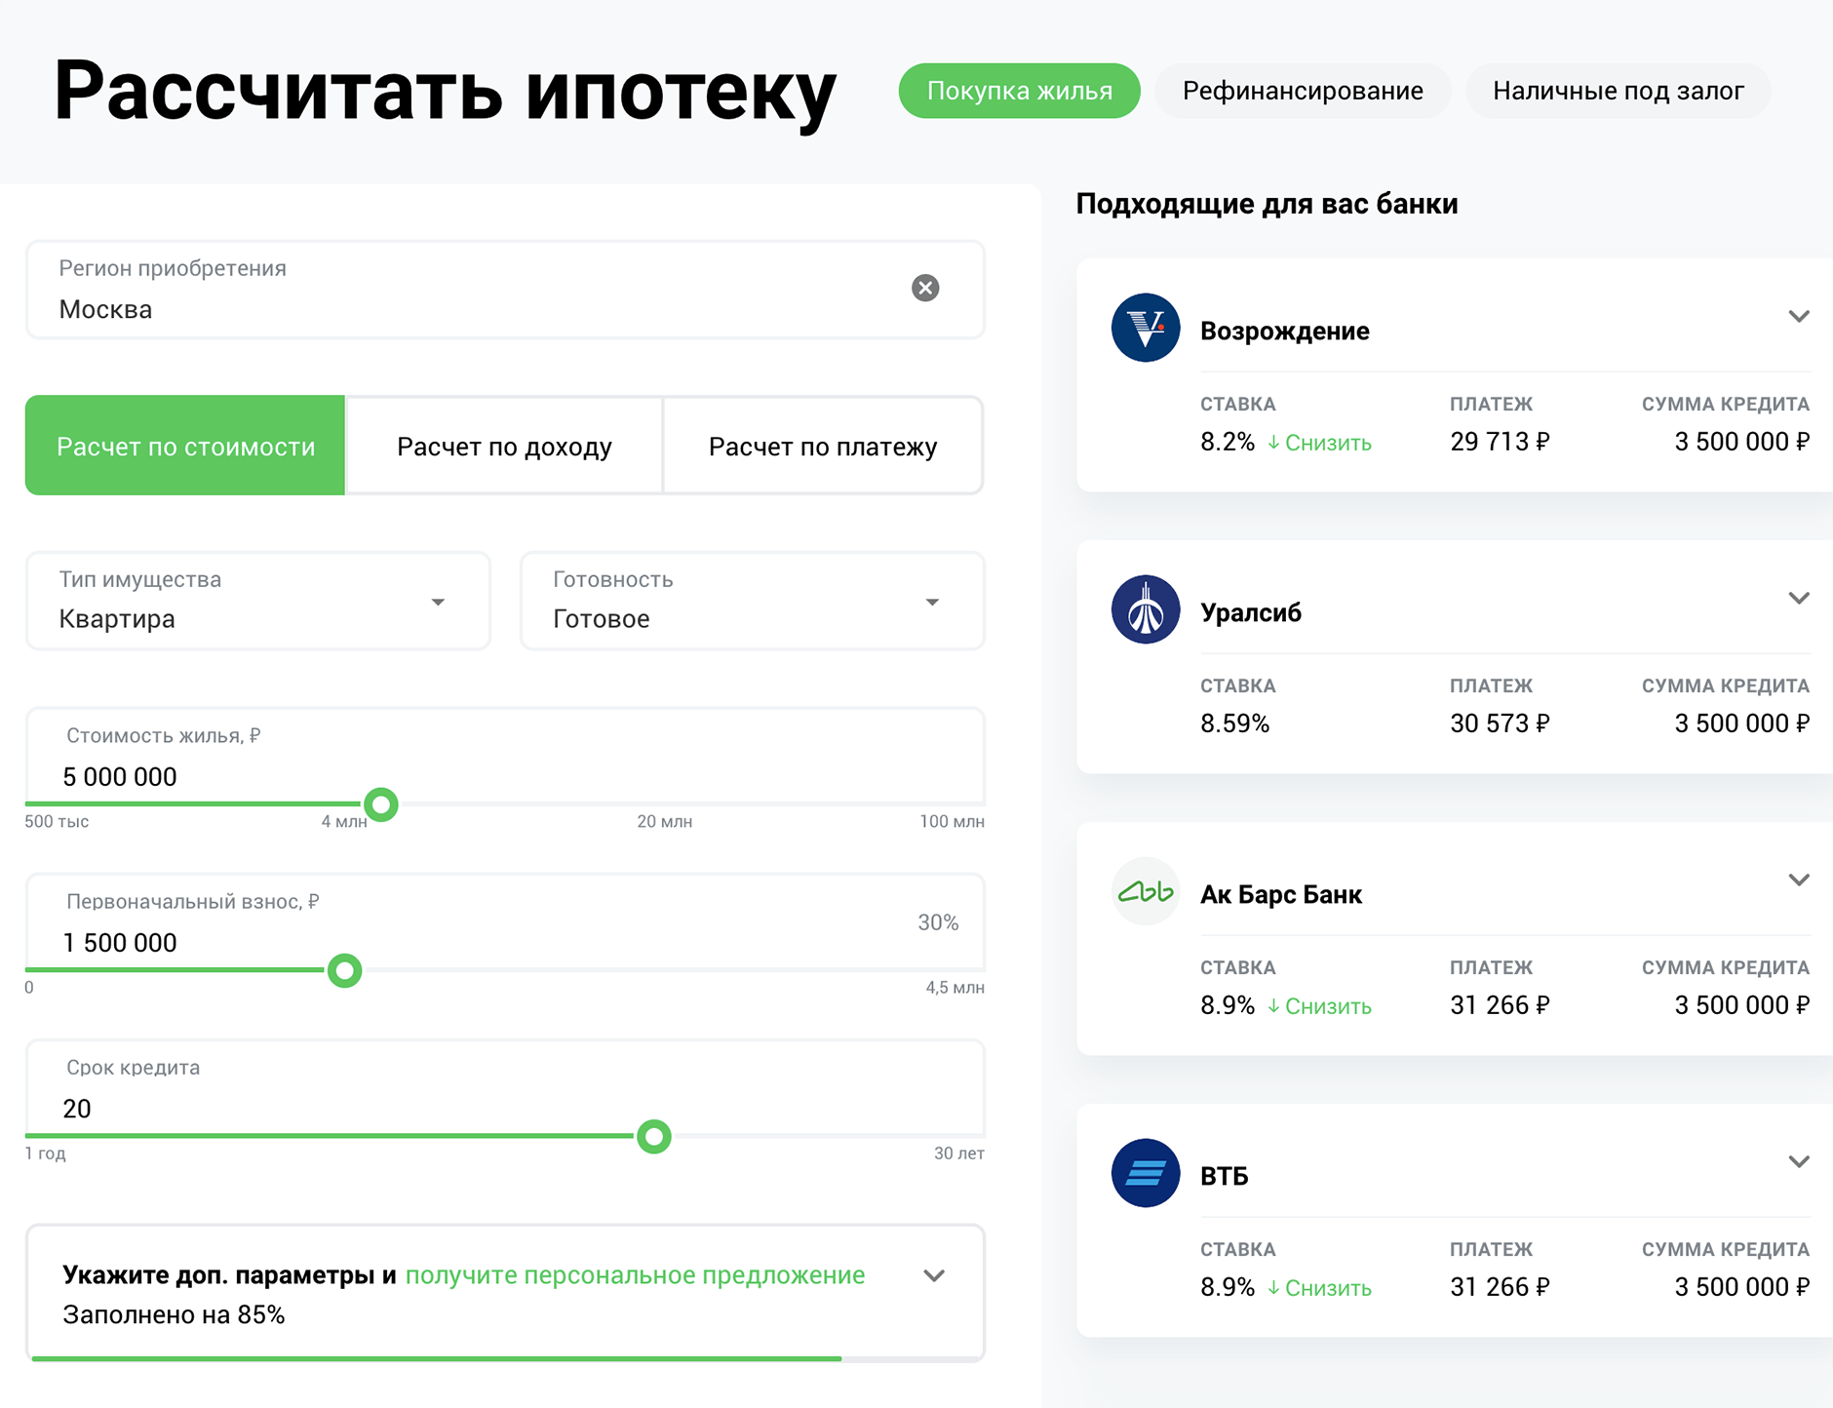This screenshot has width=1833, height=1408.
Task: Click the 29 713 ₽ payment value
Action: [1500, 442]
